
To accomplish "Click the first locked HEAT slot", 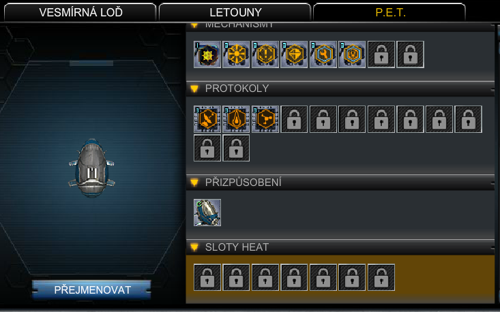I will click(x=207, y=277).
